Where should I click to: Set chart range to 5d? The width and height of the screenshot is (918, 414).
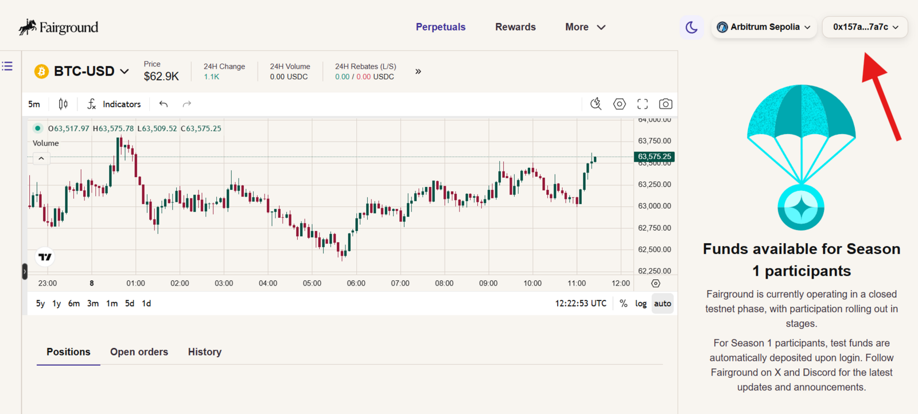click(130, 303)
